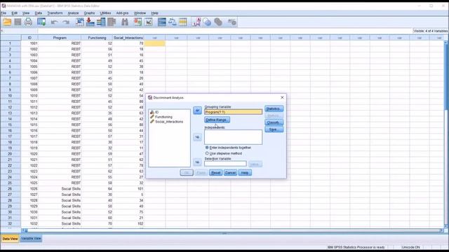Select the Go to Case toolbar icon

[79, 22]
